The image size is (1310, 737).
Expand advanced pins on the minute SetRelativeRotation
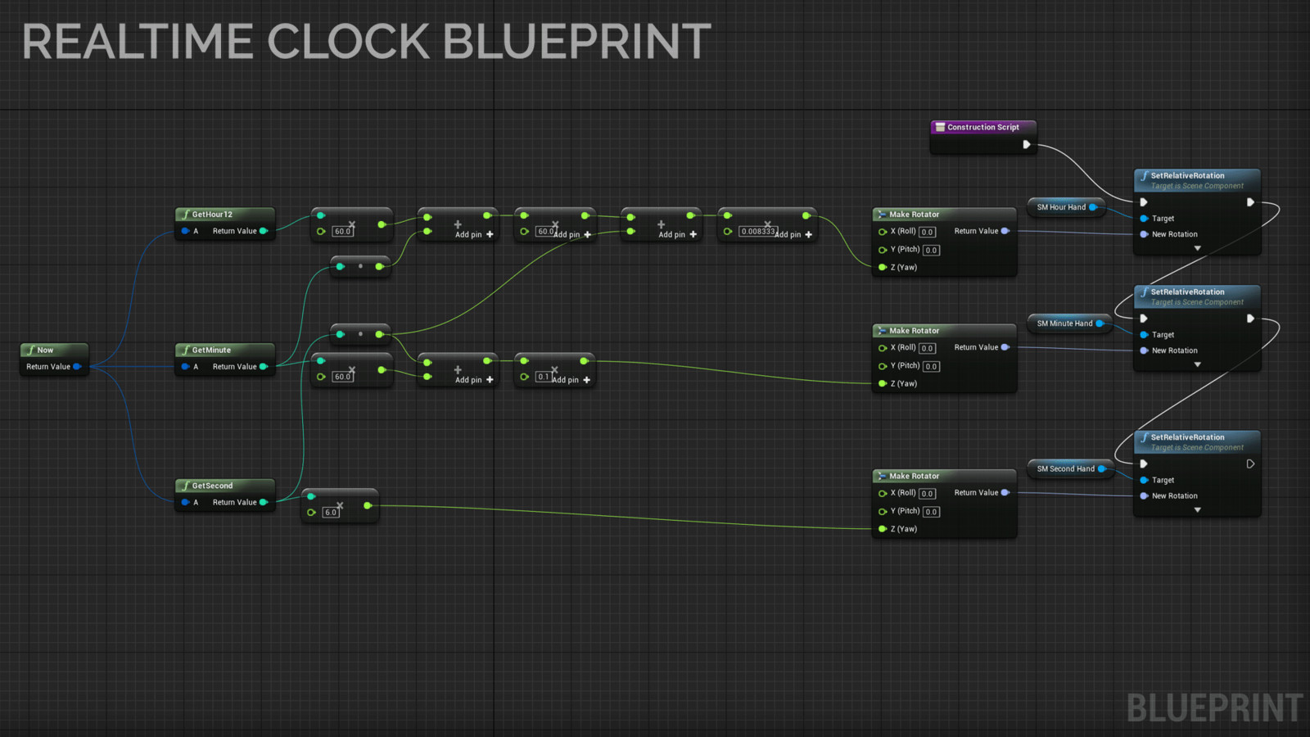(1198, 364)
